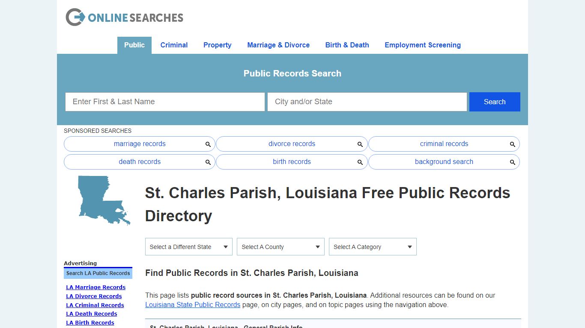Expand Select a Different State dropdown

pos(189,247)
